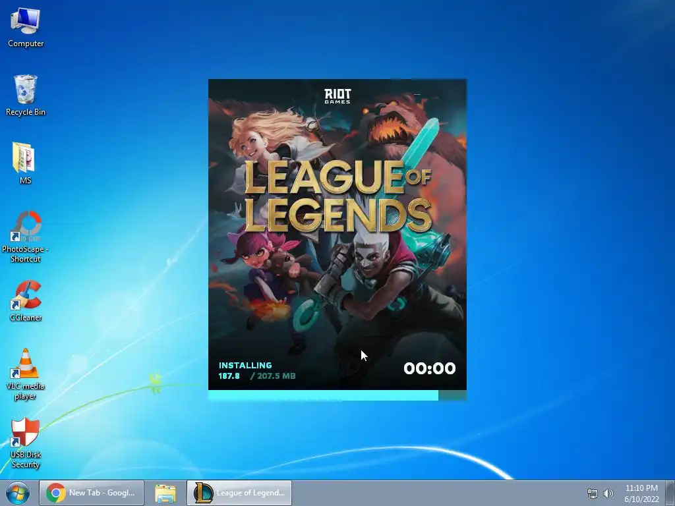Click the cyan installation progress bar
This screenshot has height=506, width=675.
(337, 395)
